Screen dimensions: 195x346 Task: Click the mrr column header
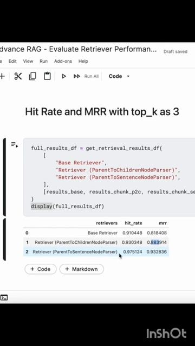(162, 223)
